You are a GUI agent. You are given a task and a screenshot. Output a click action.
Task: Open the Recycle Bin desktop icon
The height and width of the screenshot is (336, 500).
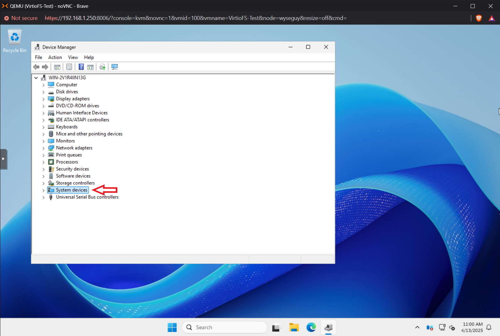coord(15,41)
